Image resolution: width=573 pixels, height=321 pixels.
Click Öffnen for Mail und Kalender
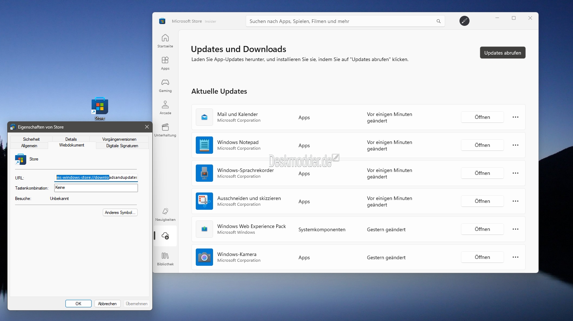pos(482,117)
